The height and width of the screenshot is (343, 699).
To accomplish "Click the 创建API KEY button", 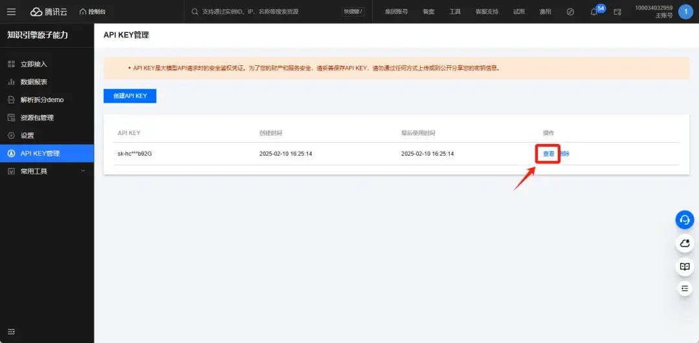I will click(x=129, y=96).
